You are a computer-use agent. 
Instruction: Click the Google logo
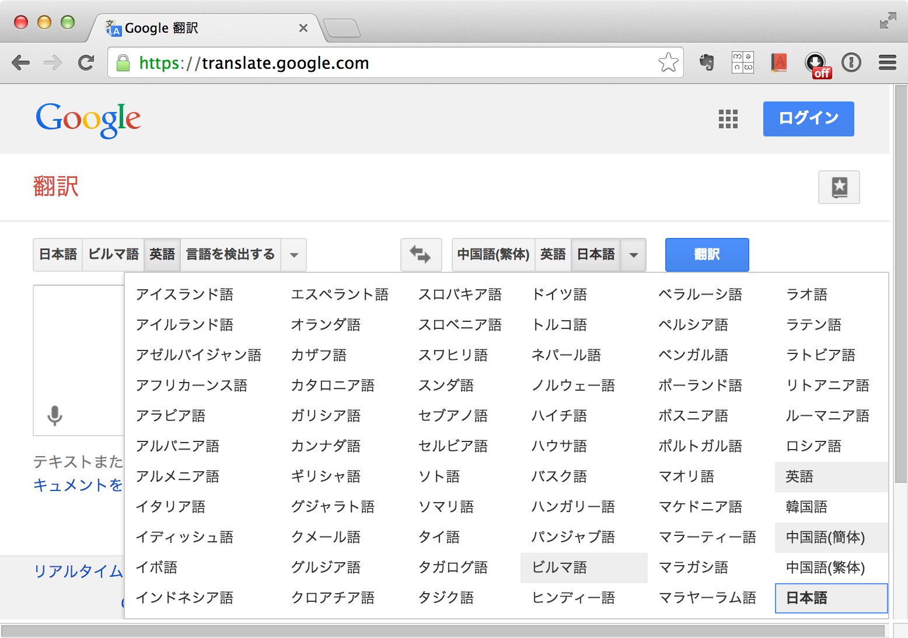88,120
